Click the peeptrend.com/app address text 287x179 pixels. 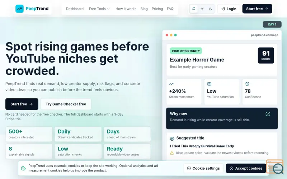pyautogui.click(x=264, y=35)
